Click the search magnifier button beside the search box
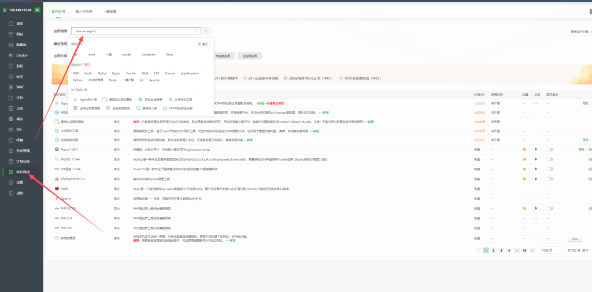Viewport: 592px width, 292px height. pos(206,31)
